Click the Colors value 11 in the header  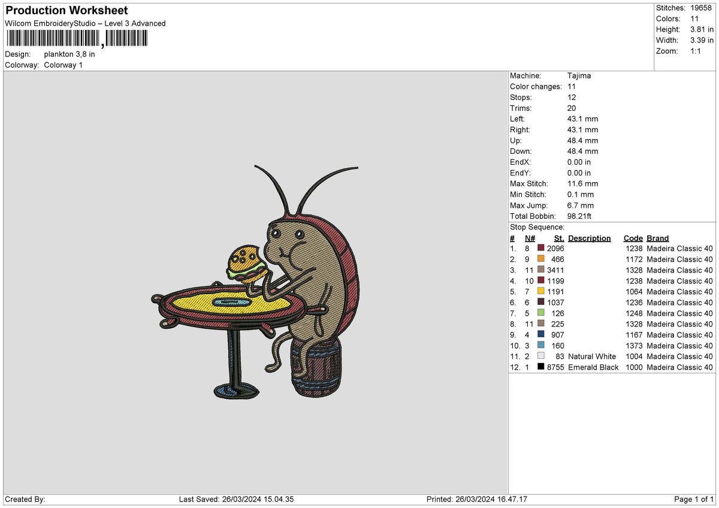pos(694,19)
